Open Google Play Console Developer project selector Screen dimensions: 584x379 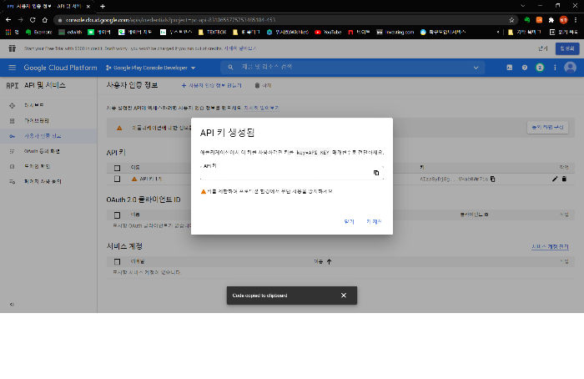(150, 68)
